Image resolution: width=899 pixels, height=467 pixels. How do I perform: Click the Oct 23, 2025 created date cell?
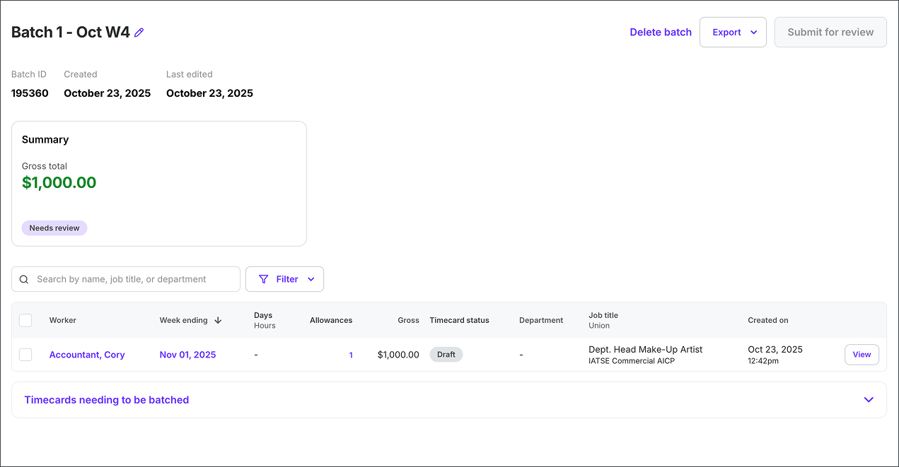click(x=775, y=349)
